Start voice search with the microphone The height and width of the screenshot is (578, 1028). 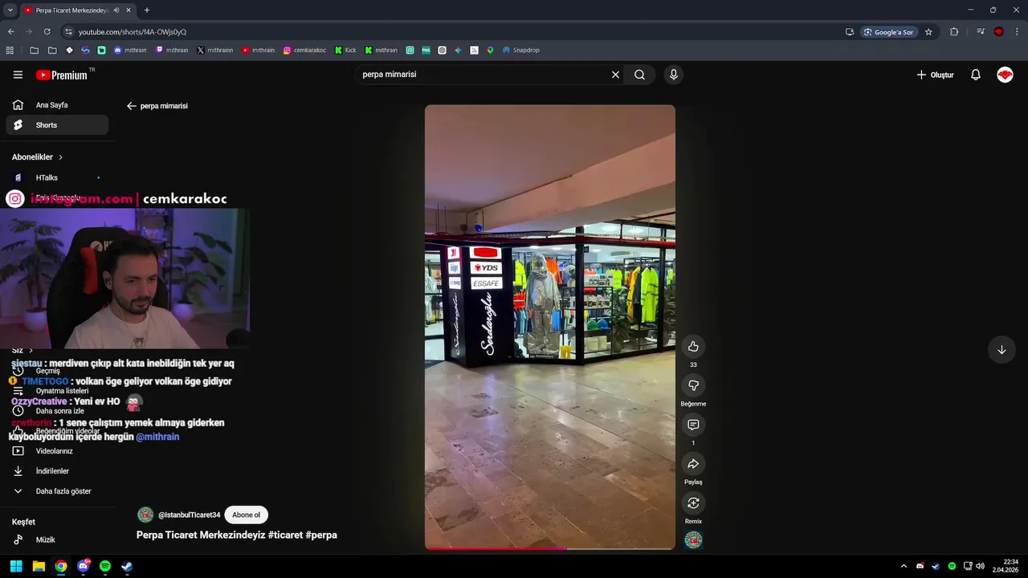(674, 75)
